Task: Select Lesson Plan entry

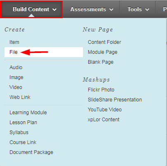Action: tap(23, 123)
